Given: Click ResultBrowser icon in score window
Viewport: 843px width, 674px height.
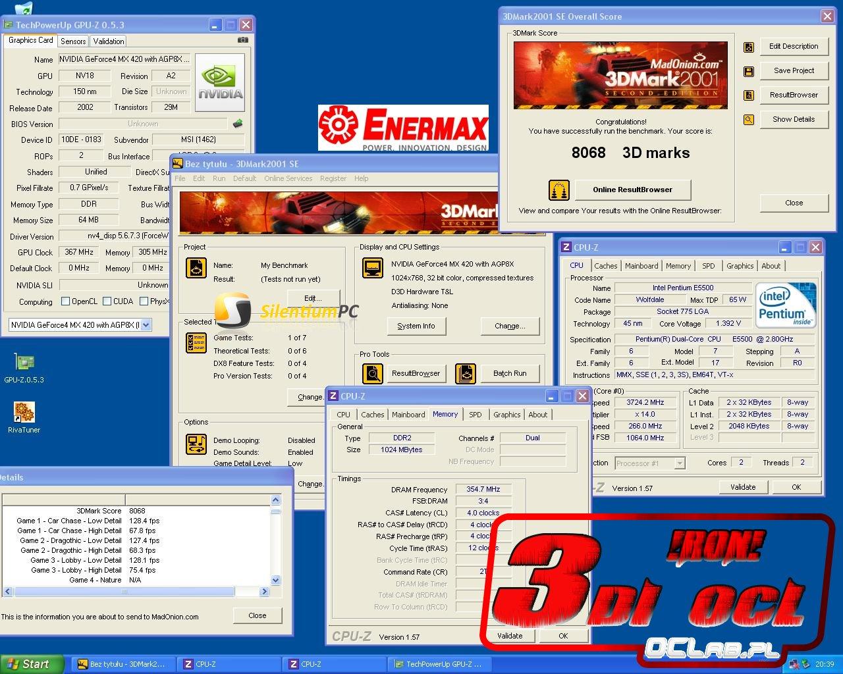Looking at the screenshot, I should click(749, 95).
